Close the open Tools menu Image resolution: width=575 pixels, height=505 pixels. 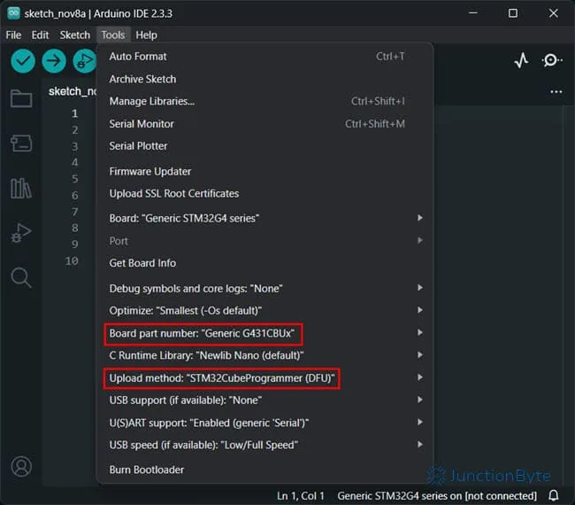click(113, 35)
